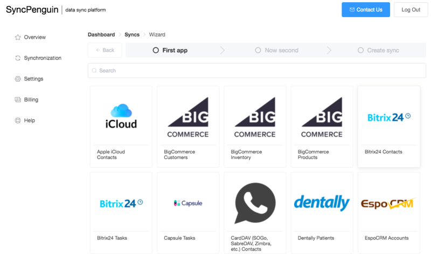431x256 pixels.
Task: Click the back arrow icon
Action: 98,50
